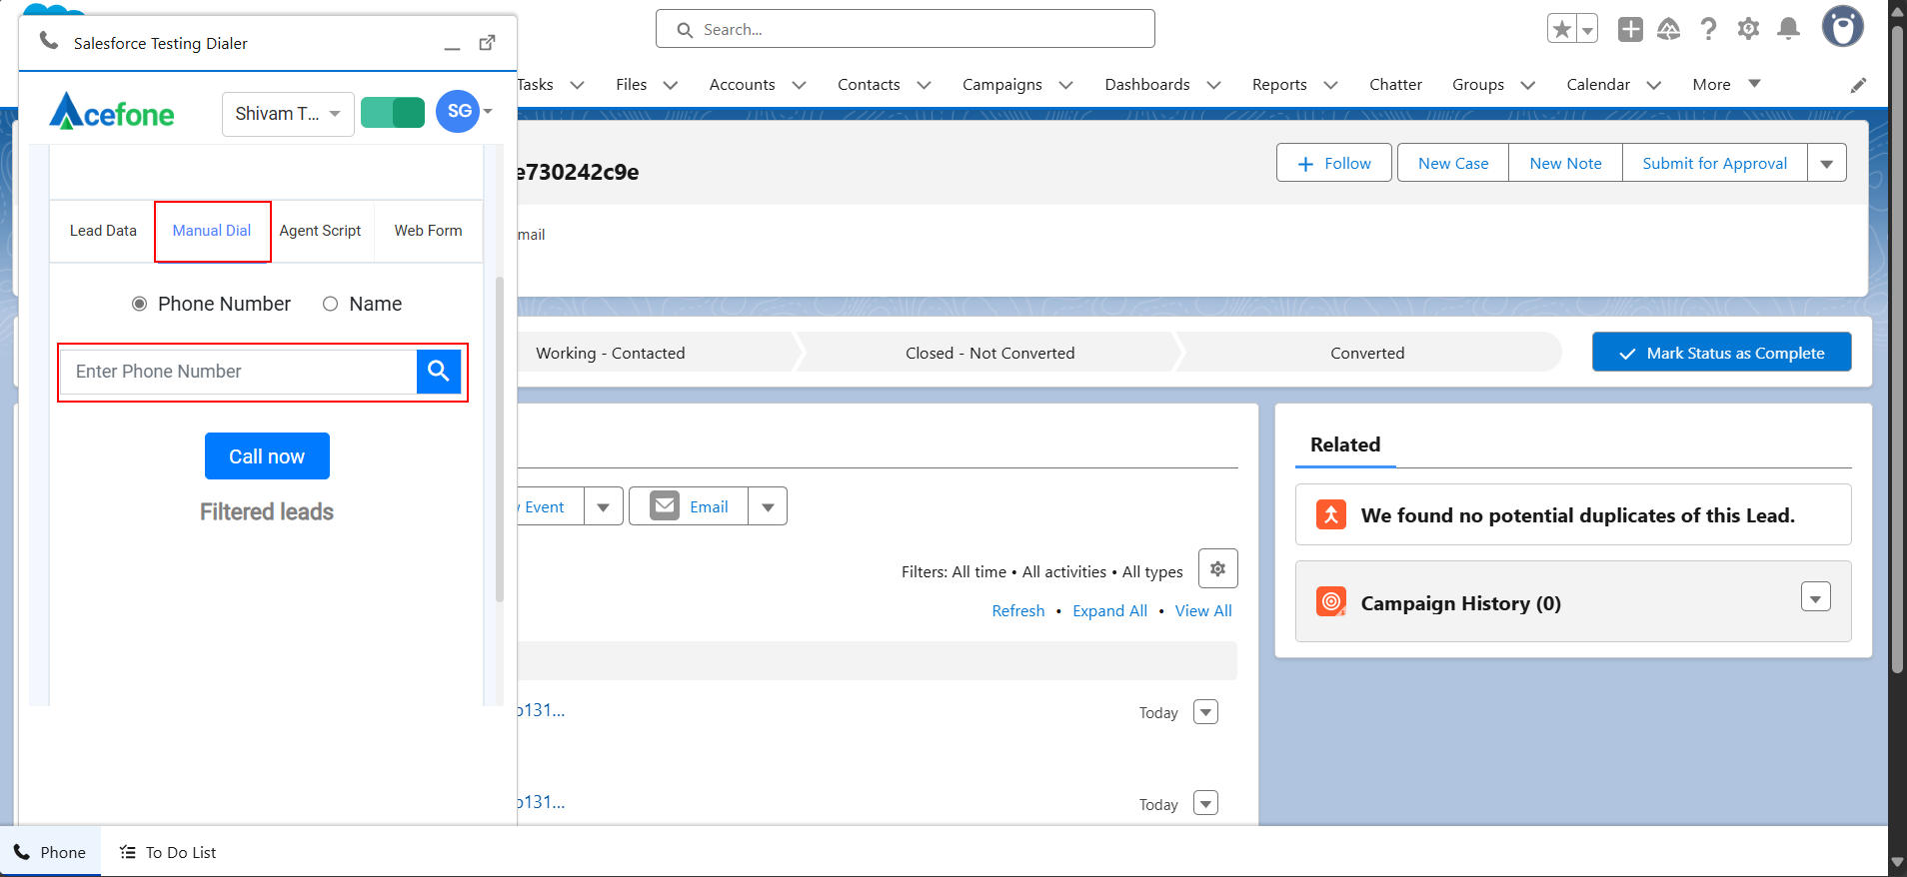Open the Help question mark icon
Image resolution: width=1907 pixels, height=877 pixels.
pyautogui.click(x=1708, y=29)
